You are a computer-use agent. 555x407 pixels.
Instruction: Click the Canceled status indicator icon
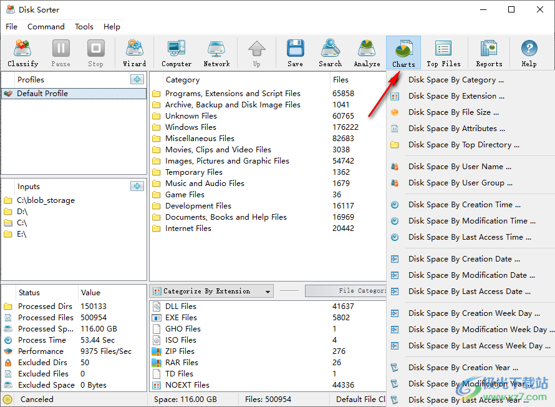coord(7,400)
